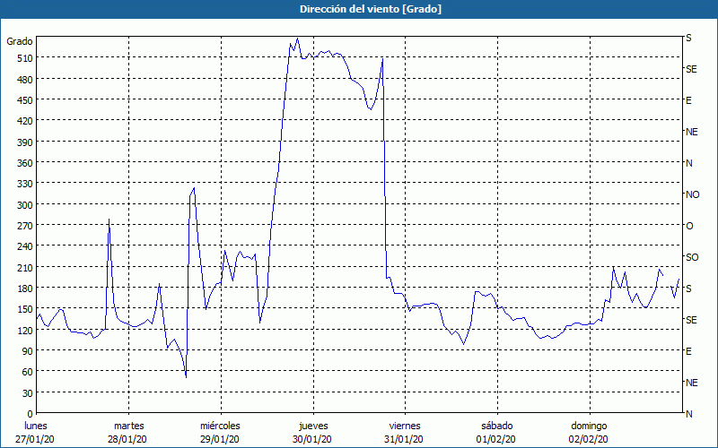The width and height of the screenshot is (718, 448).
Task: Click the 480 value on the degree axis
Action: point(24,80)
